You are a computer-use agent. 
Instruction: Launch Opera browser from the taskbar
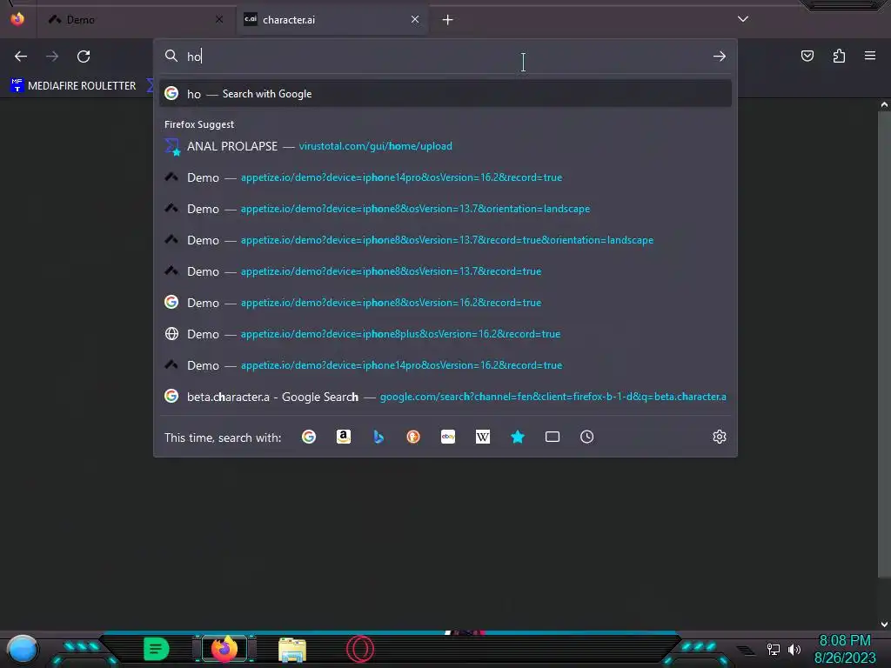[360, 649]
